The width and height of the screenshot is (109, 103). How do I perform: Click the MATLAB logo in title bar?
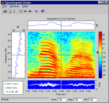point(3,3)
